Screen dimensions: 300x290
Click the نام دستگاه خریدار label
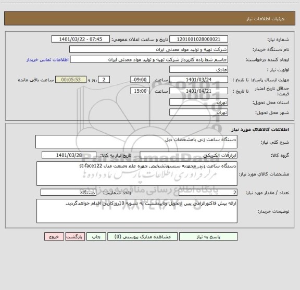click(x=271, y=50)
